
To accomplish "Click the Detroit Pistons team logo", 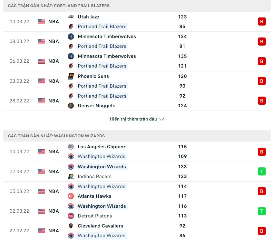I will pyautogui.click(x=71, y=216).
